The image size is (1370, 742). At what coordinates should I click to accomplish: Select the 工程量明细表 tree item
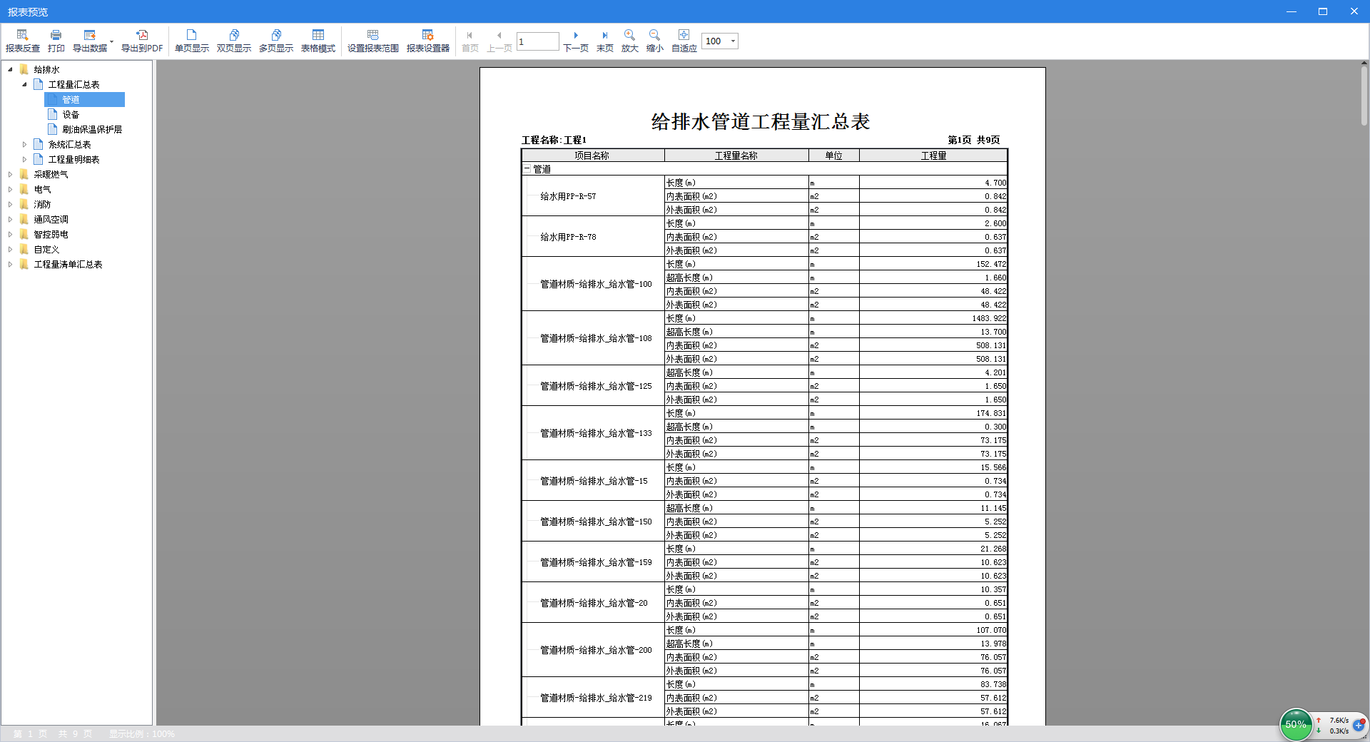[x=73, y=159]
